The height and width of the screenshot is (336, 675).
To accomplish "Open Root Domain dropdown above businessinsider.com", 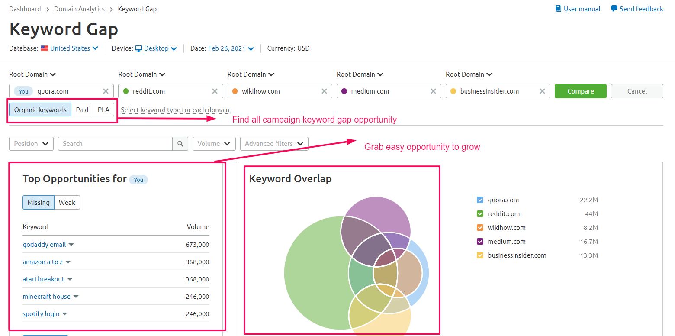I will [469, 74].
